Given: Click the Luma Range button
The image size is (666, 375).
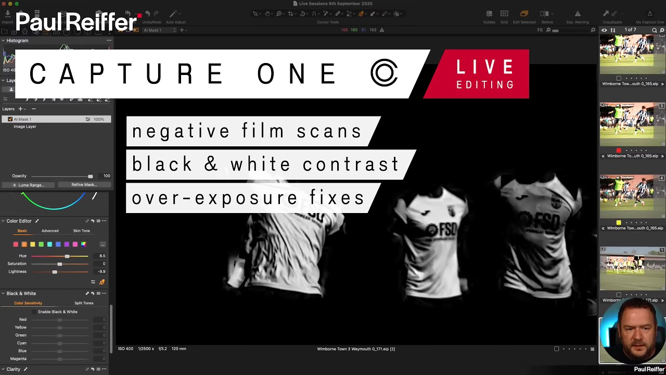Looking at the screenshot, I should click(28, 185).
